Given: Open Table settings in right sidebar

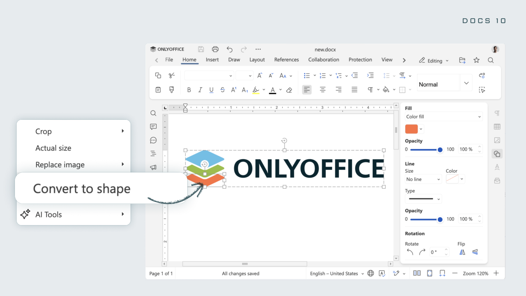Looking at the screenshot, I should pyautogui.click(x=497, y=127).
